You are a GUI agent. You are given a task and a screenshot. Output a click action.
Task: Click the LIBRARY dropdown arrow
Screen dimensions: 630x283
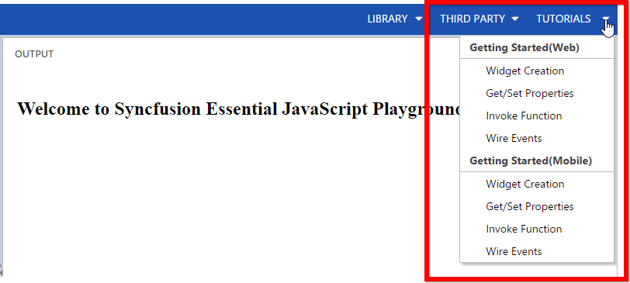[x=418, y=19]
